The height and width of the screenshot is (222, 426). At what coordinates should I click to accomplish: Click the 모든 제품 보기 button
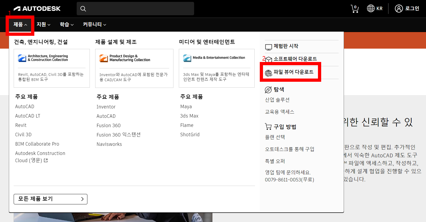click(x=50, y=199)
